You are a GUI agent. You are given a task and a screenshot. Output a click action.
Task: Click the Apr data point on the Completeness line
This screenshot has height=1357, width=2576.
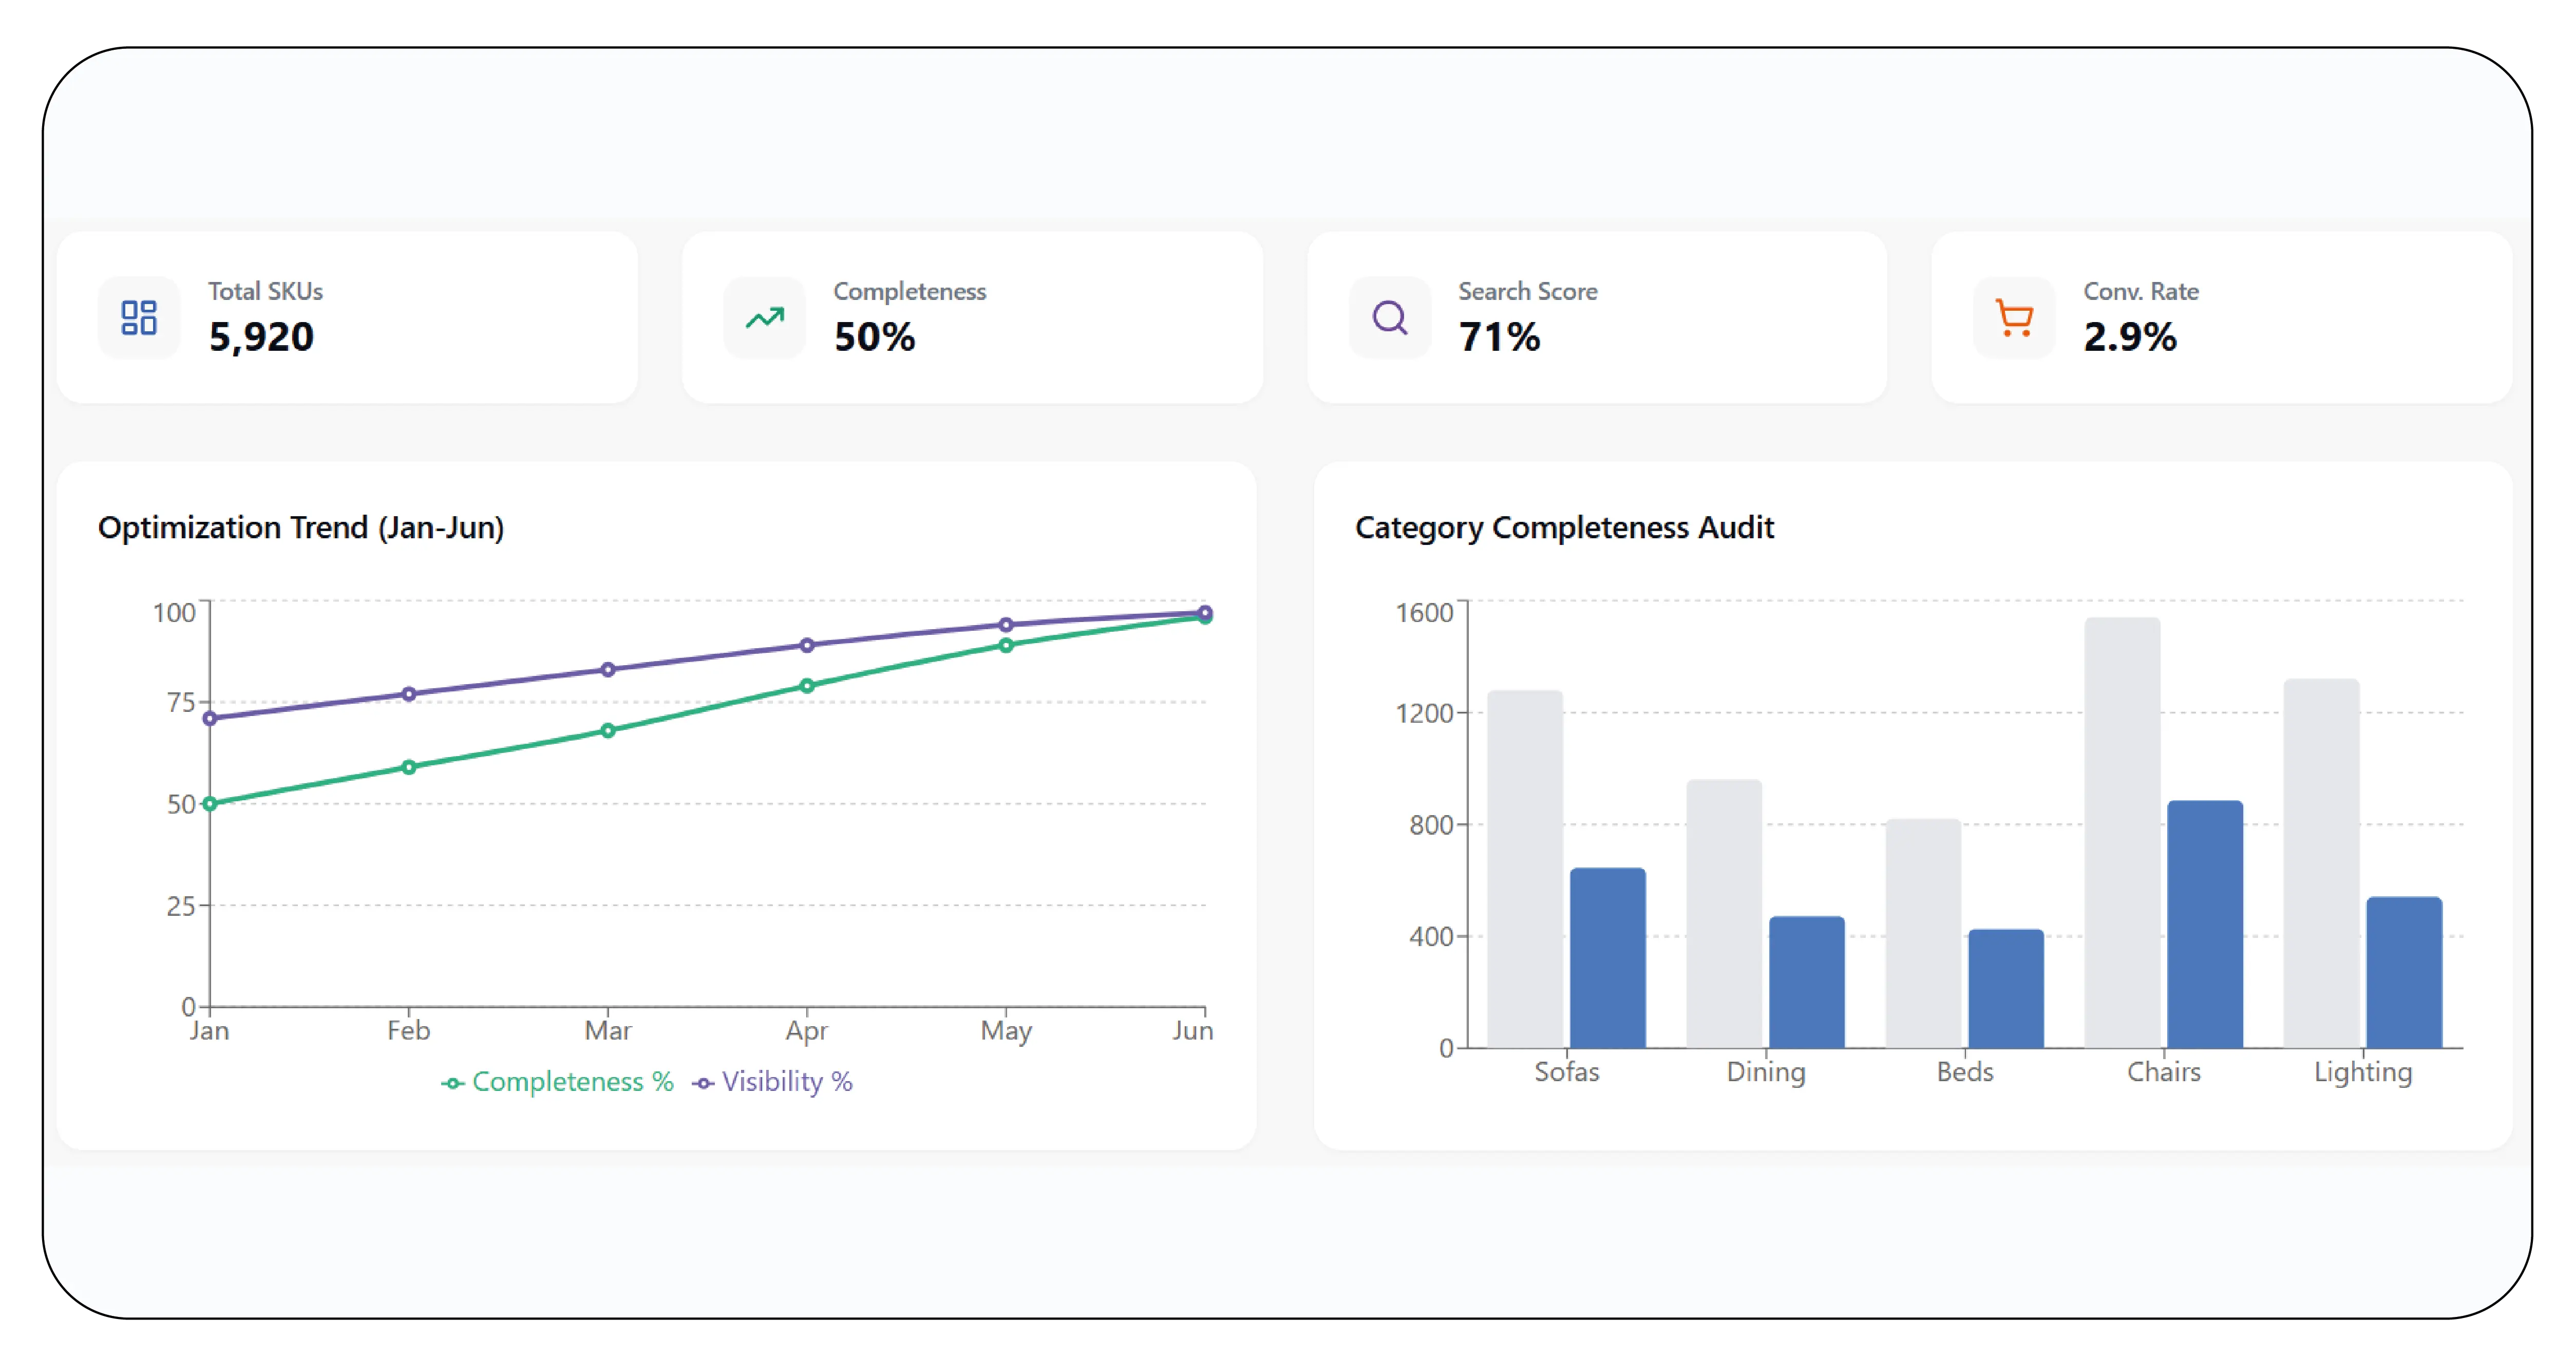[807, 686]
